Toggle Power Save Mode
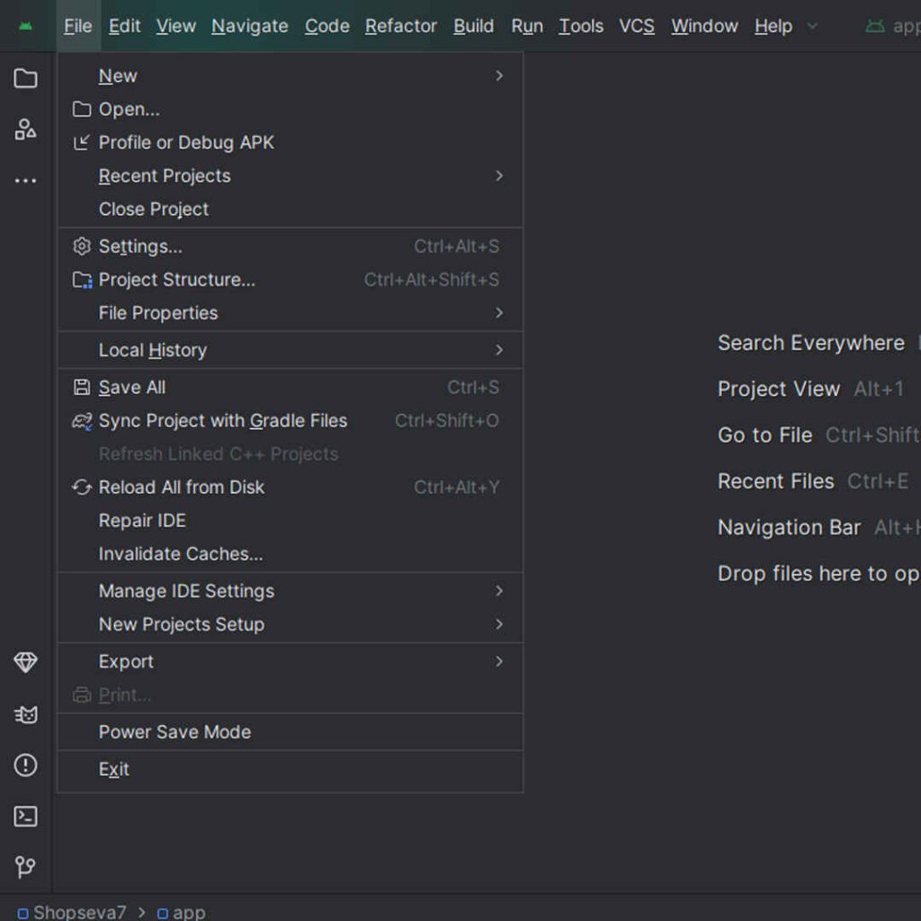Screen dimensions: 921x921 click(x=174, y=732)
